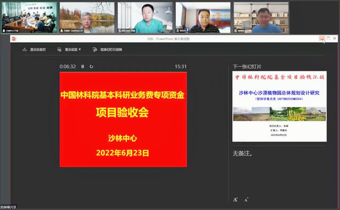Select the participant video with lake background
The height and width of the screenshot is (210, 340).
pos(87,18)
